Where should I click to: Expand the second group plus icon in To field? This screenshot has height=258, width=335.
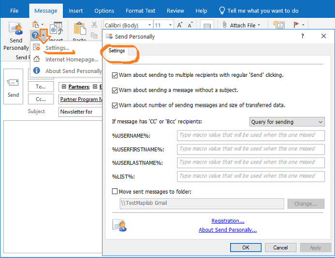(x=95, y=86)
